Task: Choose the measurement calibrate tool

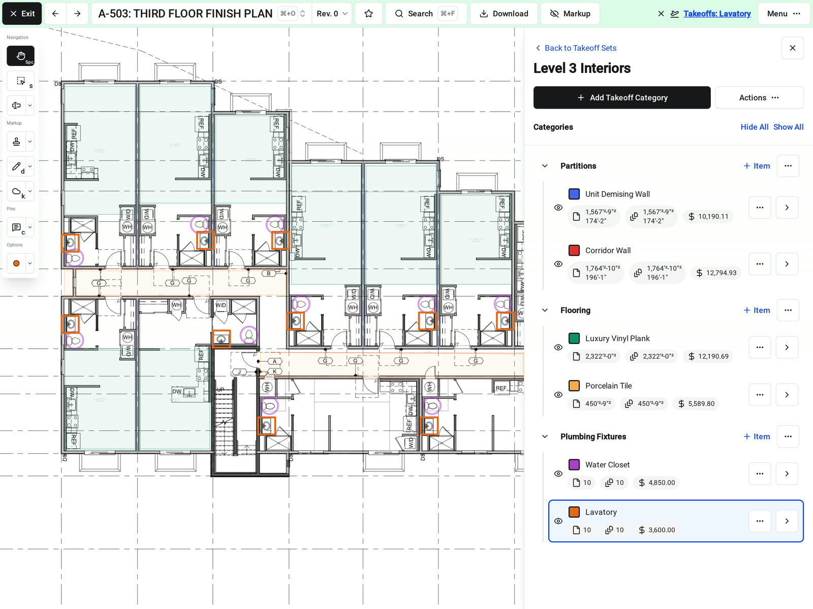Action: coord(16,106)
